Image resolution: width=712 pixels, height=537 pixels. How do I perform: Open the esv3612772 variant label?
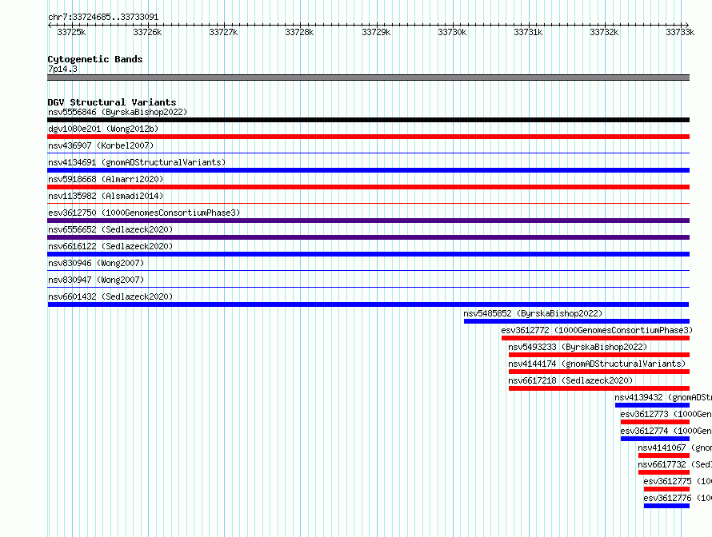pos(597,330)
